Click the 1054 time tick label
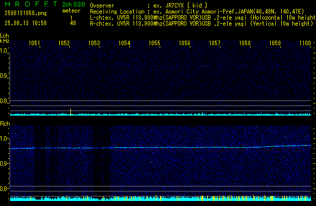 point(125,43)
